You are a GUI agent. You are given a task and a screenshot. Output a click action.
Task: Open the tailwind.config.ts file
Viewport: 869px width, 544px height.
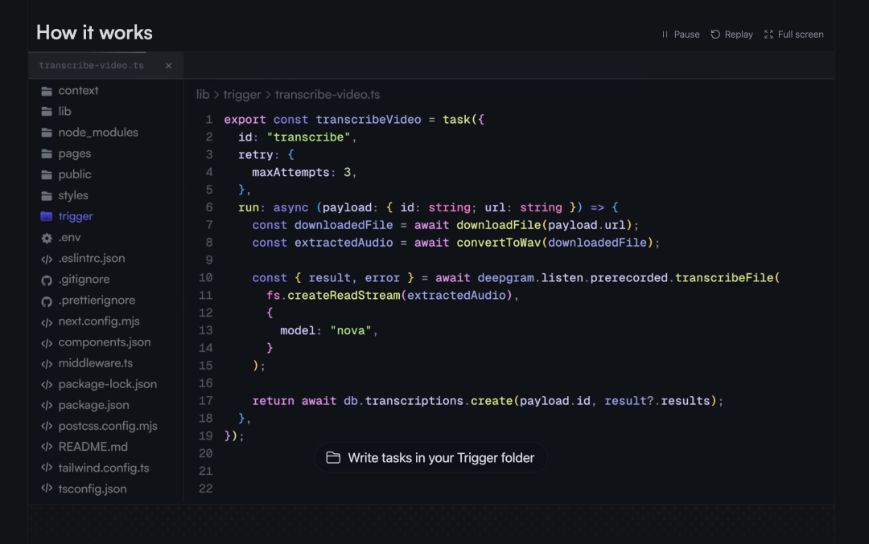click(103, 468)
